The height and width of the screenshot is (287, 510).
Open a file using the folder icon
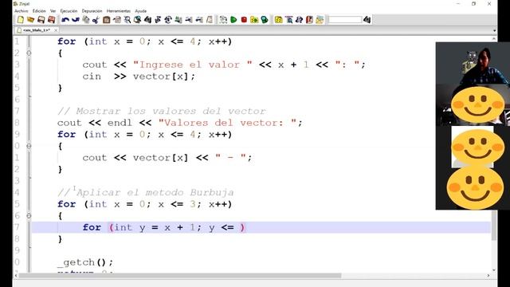click(x=30, y=20)
